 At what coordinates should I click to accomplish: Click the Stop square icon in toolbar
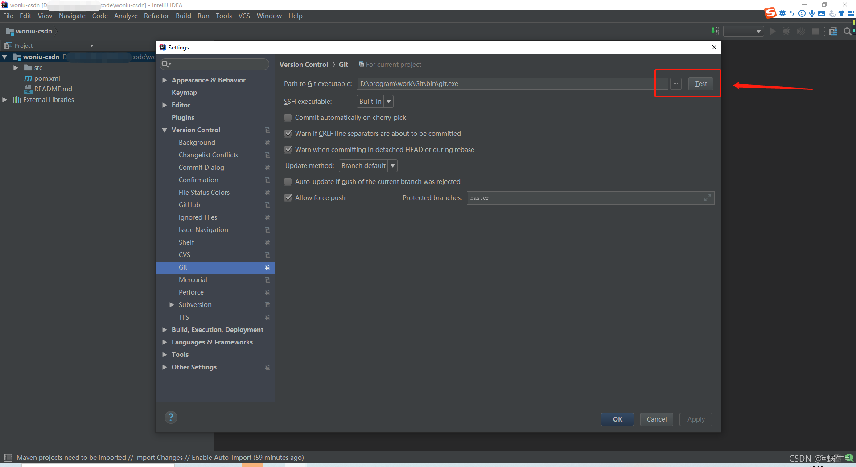pos(815,31)
